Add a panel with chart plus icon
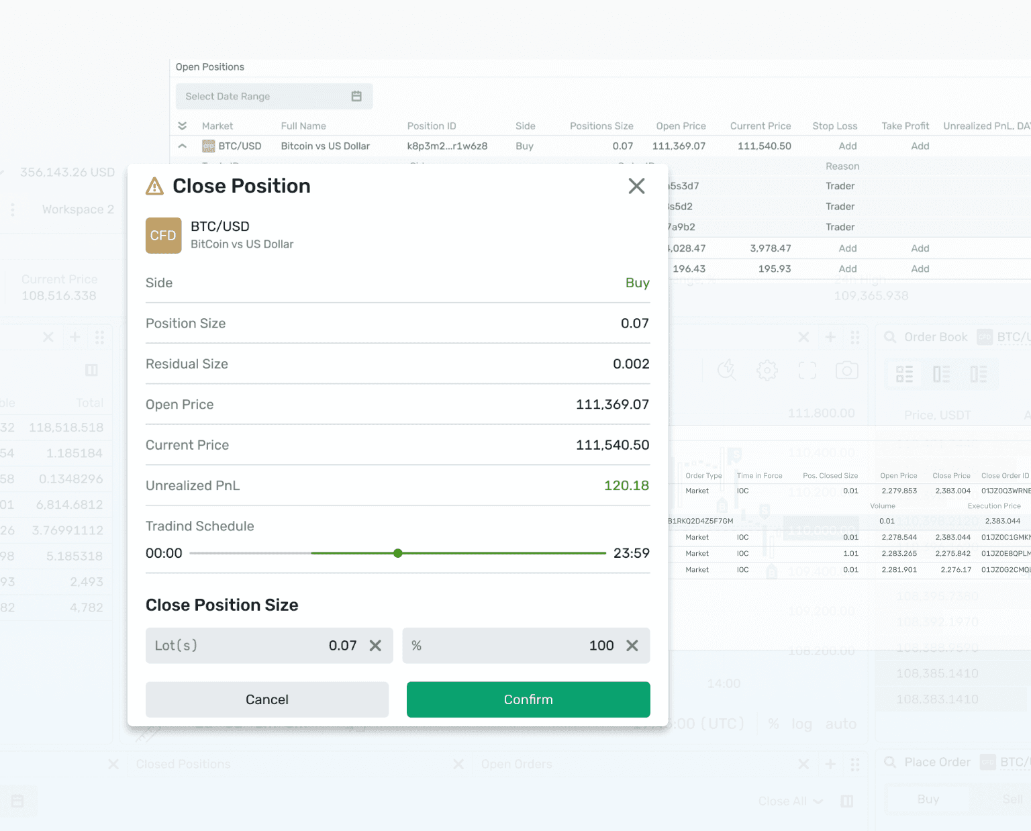Screen dimensions: 1031x831 pyautogui.click(x=830, y=337)
